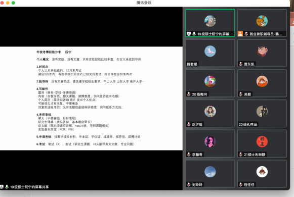The width and height of the screenshot is (294, 197).
Task: Click the cartoon fox avatar of the 辅导员
Action: coord(262,21)
